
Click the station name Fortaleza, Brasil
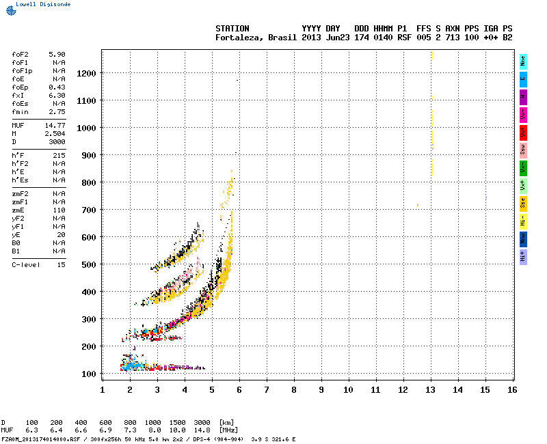click(x=256, y=38)
